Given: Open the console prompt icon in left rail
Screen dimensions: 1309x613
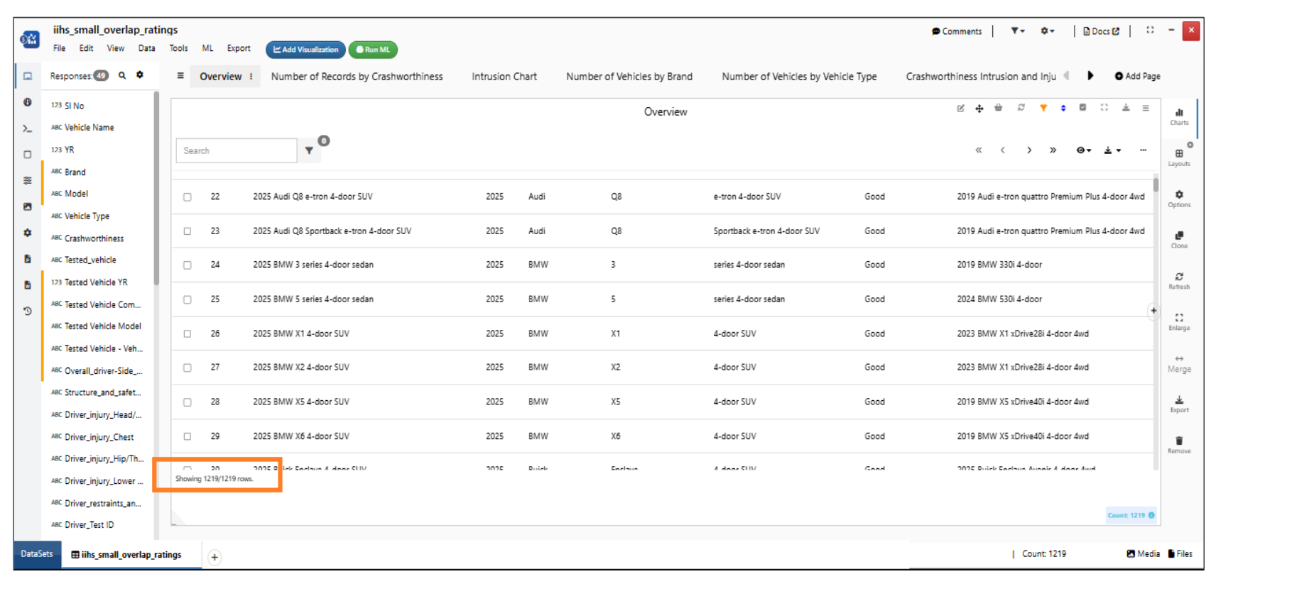Looking at the screenshot, I should click(x=27, y=128).
